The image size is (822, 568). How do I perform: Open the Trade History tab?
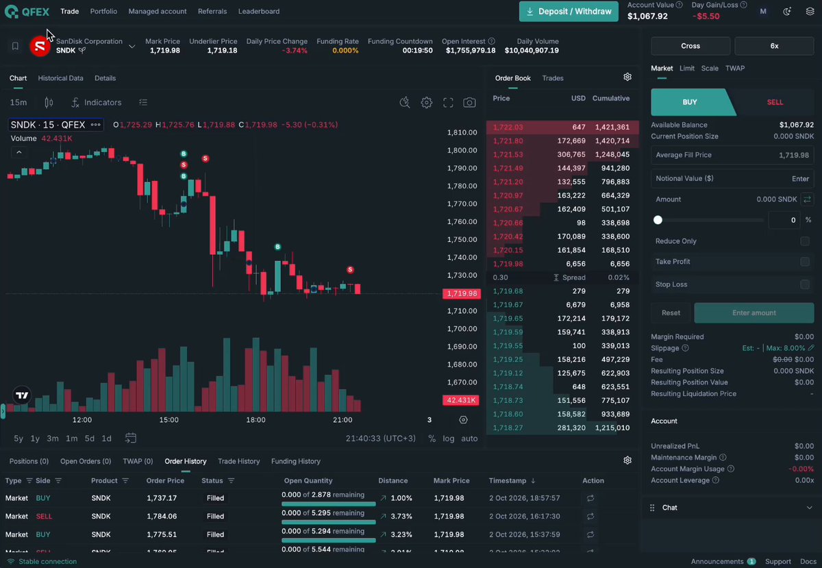tap(238, 461)
